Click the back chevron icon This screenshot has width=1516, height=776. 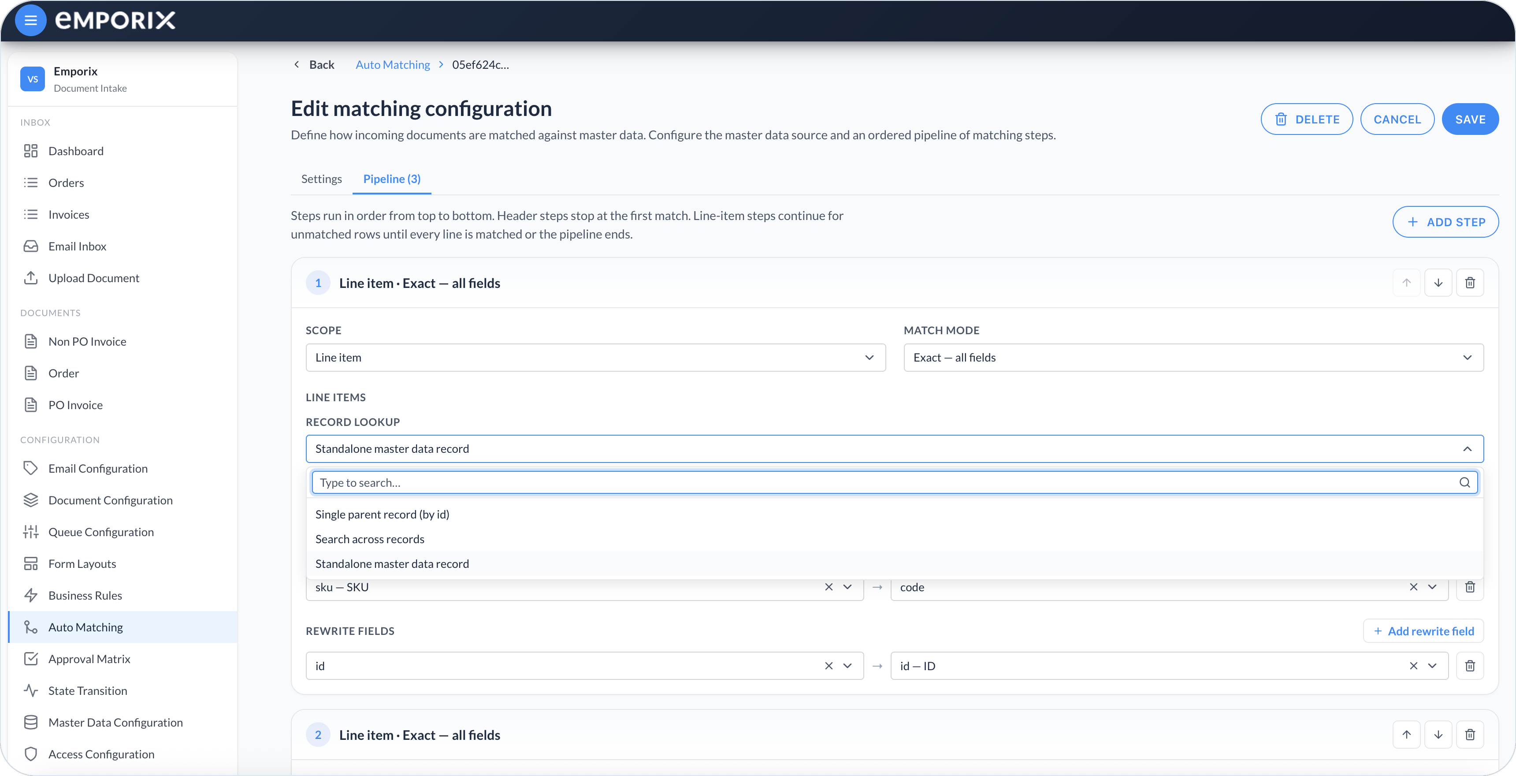(x=297, y=64)
